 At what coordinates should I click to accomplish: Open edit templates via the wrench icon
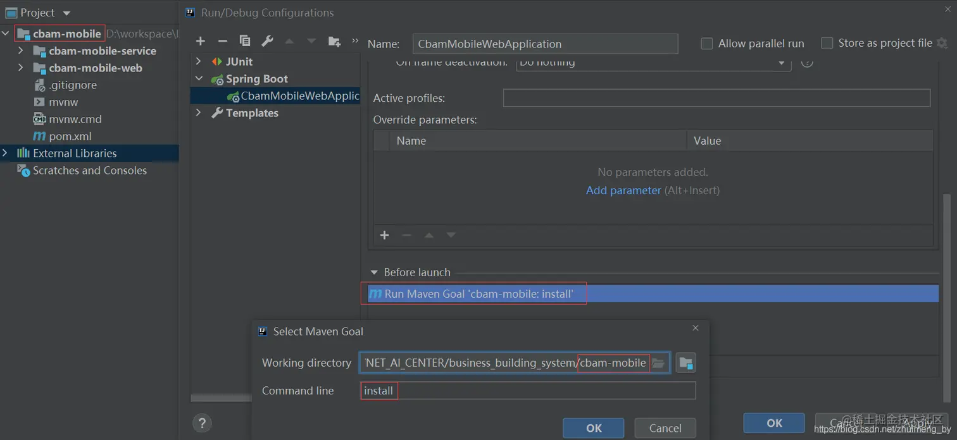(267, 41)
